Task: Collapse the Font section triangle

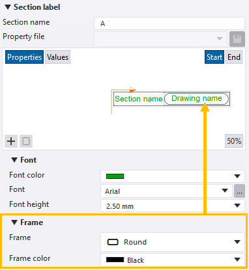Action: (x=14, y=160)
